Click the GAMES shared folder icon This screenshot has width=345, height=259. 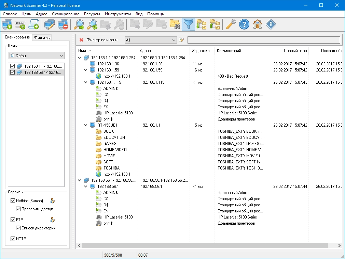pyautogui.click(x=99, y=144)
